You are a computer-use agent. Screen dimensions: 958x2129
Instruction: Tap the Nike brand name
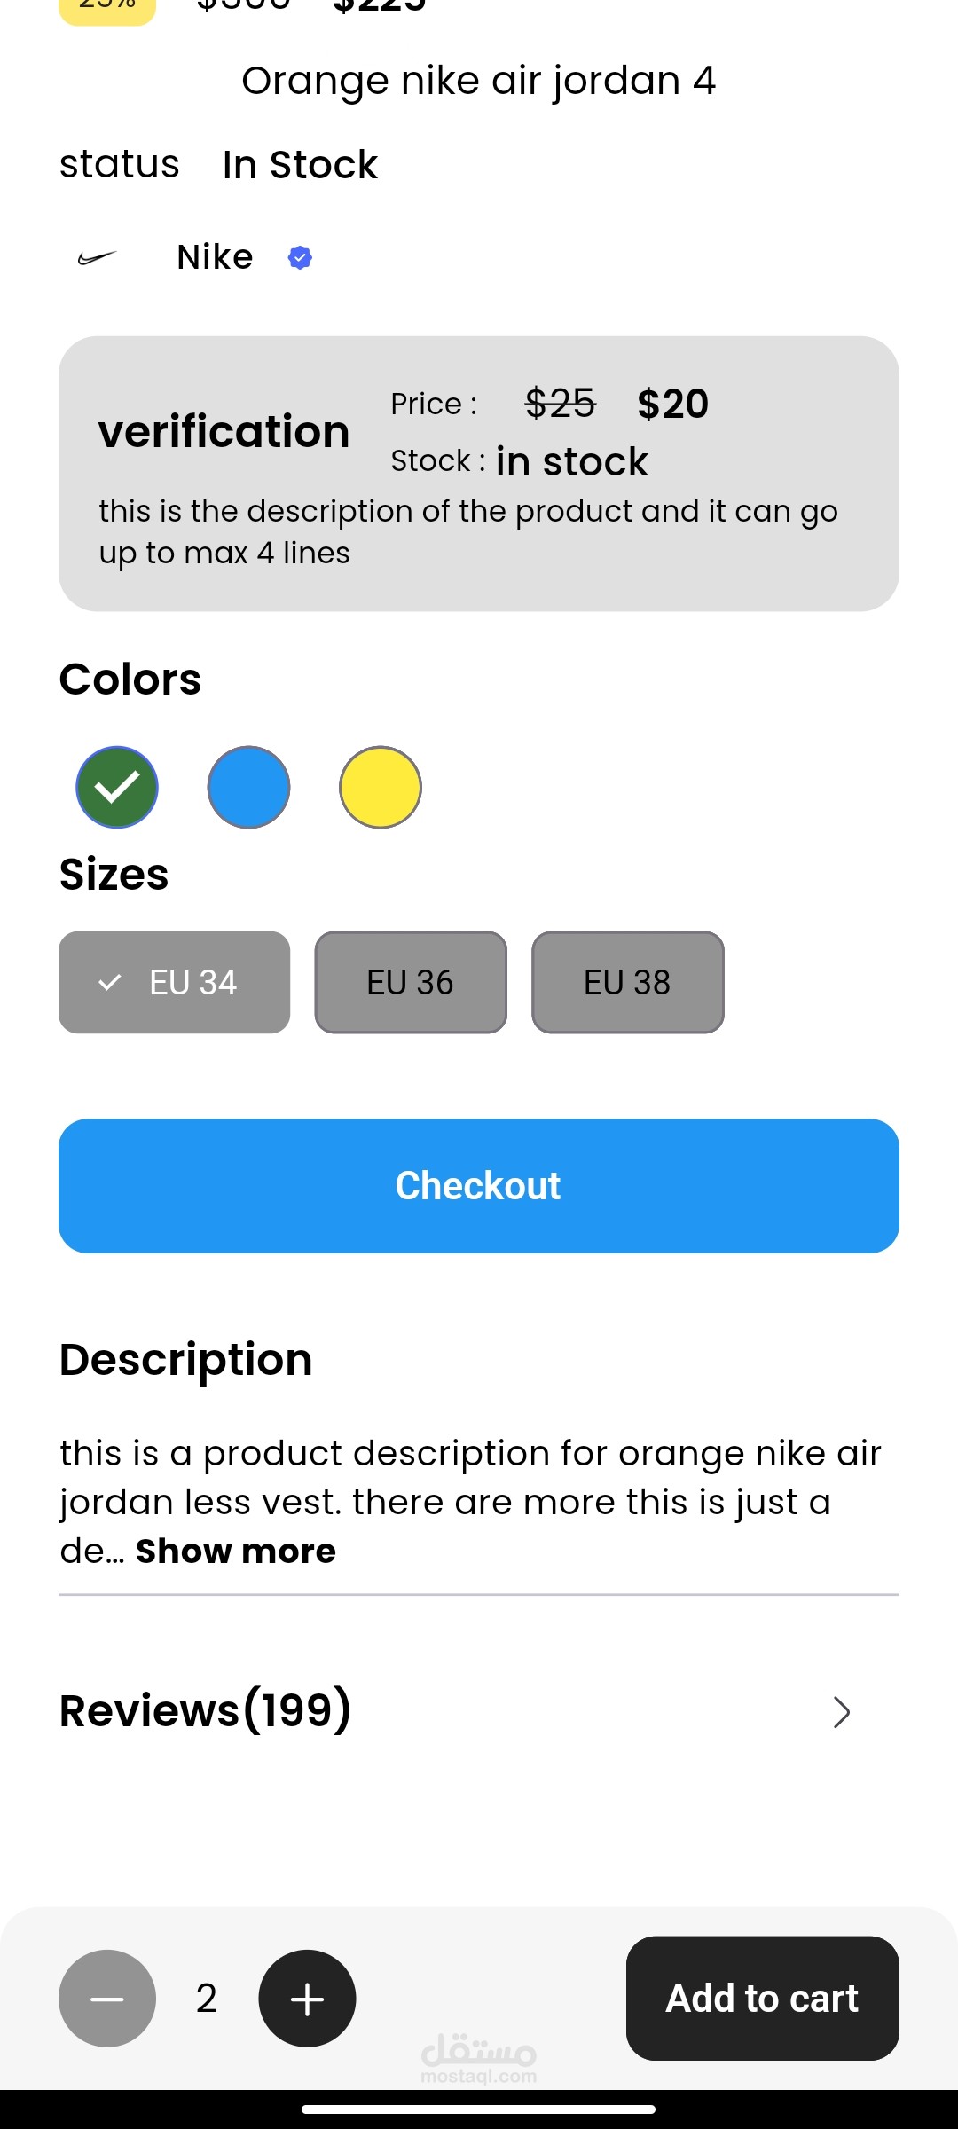[x=215, y=258]
